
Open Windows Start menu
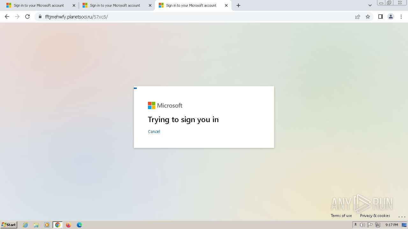tap(9, 225)
